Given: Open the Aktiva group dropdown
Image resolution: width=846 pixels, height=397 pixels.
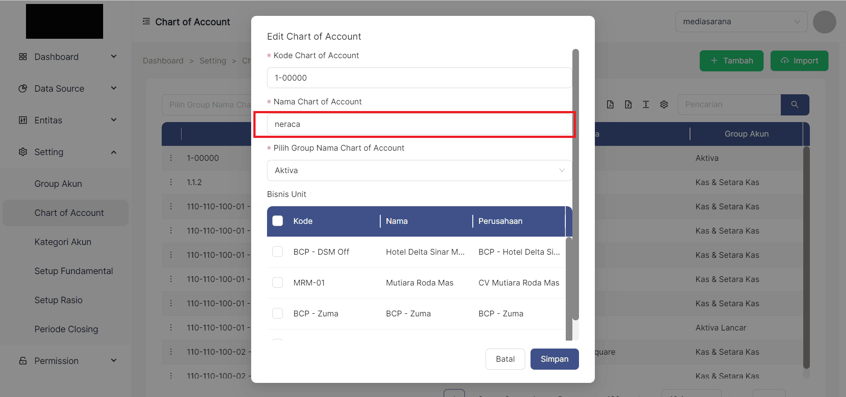Looking at the screenshot, I should point(419,171).
